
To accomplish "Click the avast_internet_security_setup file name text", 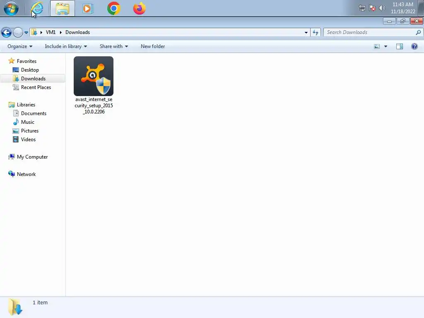I will (x=94, y=106).
